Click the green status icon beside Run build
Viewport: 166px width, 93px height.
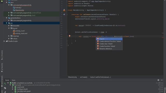(x=13, y=85)
